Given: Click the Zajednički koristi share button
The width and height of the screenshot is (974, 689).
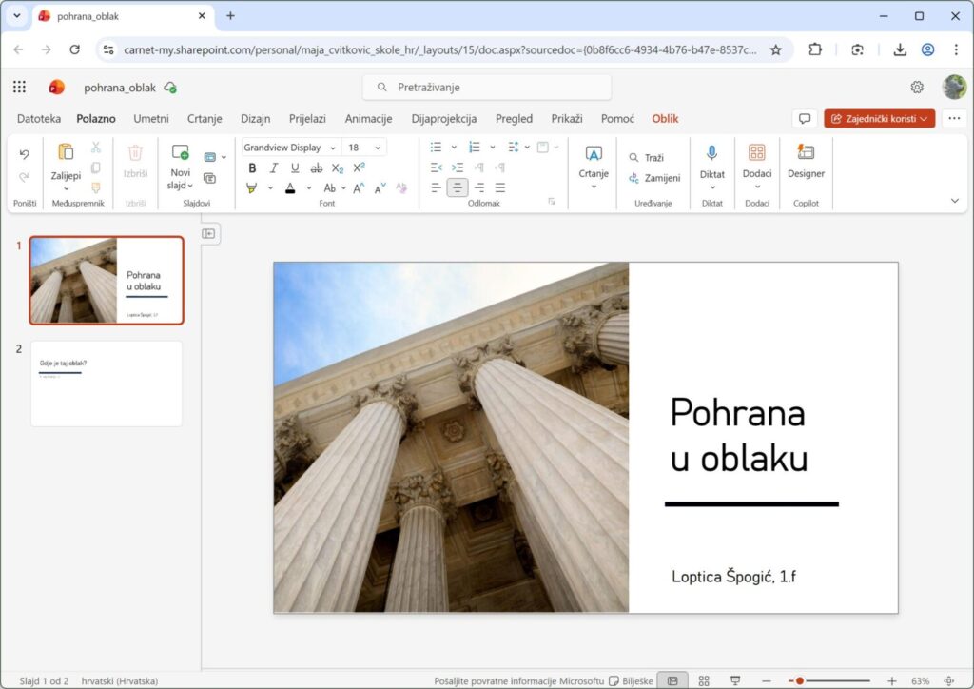Looking at the screenshot, I should (x=879, y=119).
